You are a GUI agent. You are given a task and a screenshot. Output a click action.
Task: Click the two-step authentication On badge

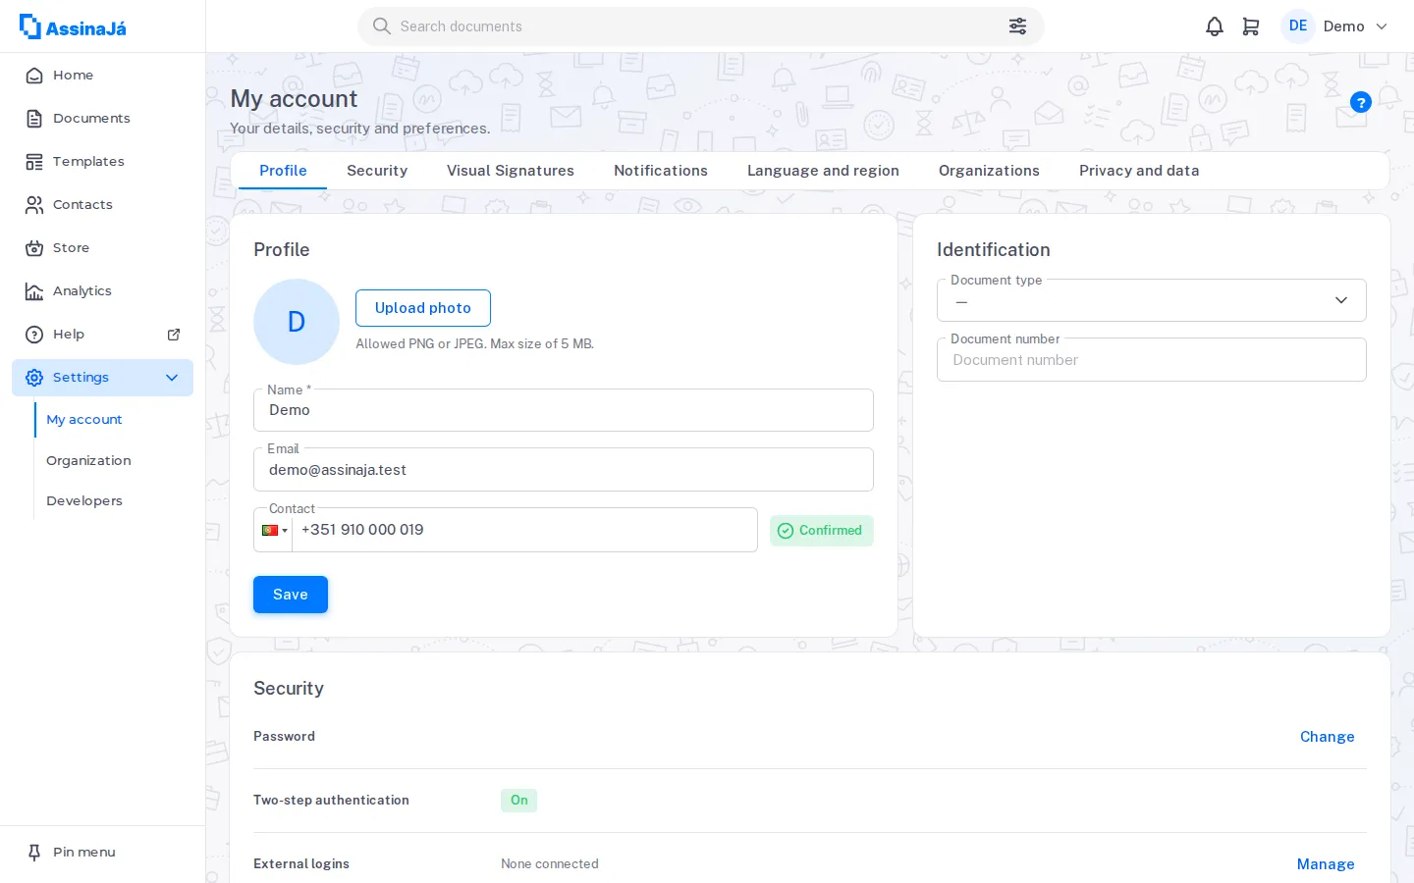coord(519,801)
